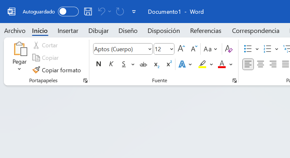Apply subscript formatting
This screenshot has width=290, height=158.
click(157, 64)
